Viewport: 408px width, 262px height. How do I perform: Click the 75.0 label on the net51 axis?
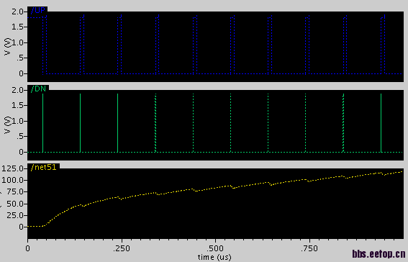coord(15,191)
